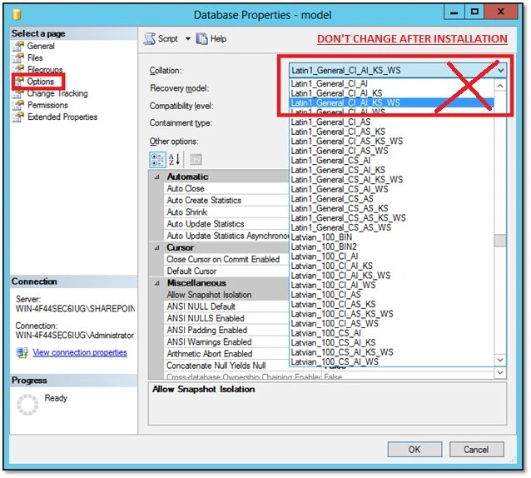Click collation list scroll down arrow
The height and width of the screenshot is (478, 531).
point(500,360)
